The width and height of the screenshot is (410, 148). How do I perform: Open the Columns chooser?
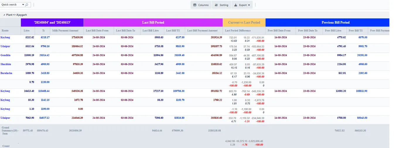[x=201, y=5]
